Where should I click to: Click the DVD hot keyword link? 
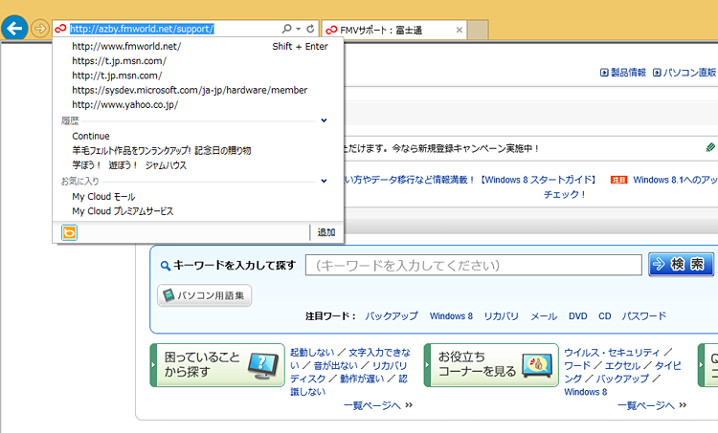tap(578, 316)
